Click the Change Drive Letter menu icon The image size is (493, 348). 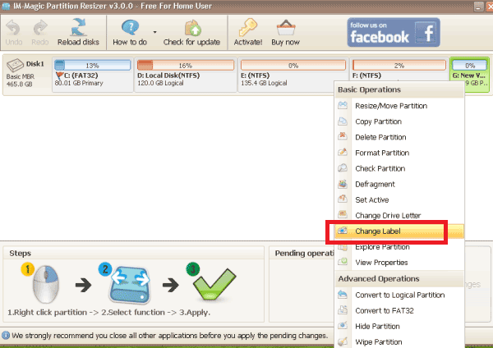point(343,214)
